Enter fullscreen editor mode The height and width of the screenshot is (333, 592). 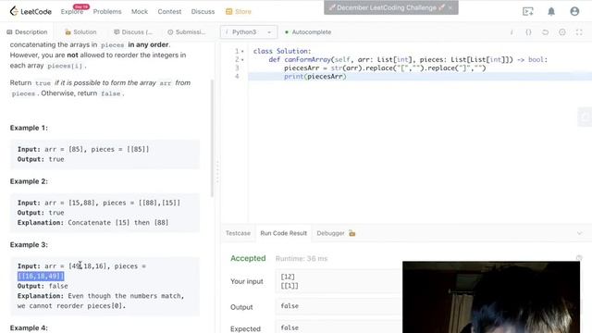[579, 32]
